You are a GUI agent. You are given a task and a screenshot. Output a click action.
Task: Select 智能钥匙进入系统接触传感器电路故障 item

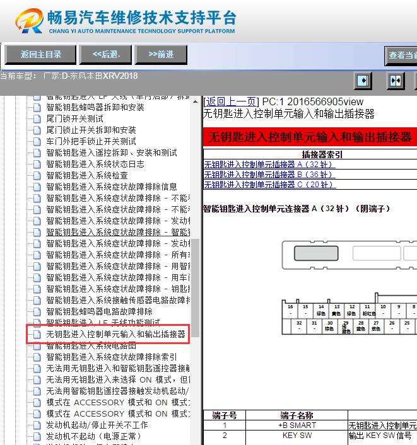(x=118, y=300)
